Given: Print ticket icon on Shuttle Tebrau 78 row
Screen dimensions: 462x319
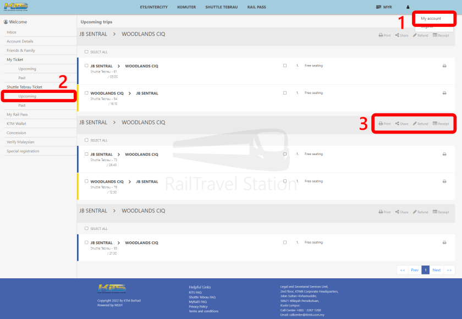Looking at the screenshot, I should click(x=444, y=182).
